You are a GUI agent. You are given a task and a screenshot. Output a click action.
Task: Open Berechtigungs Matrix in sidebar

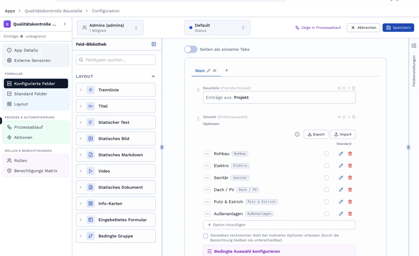point(36,171)
